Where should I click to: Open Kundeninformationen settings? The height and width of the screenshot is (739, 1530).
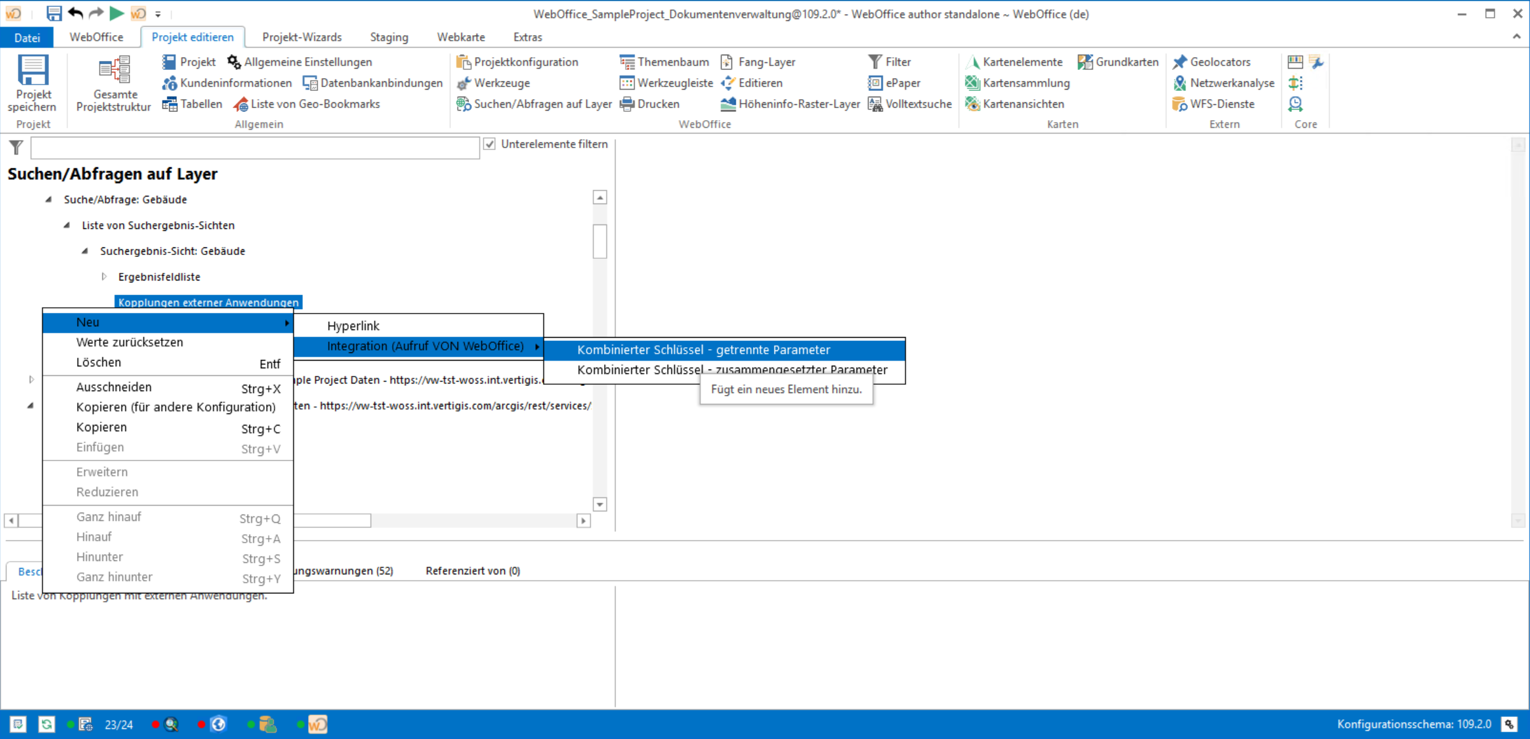click(x=227, y=83)
